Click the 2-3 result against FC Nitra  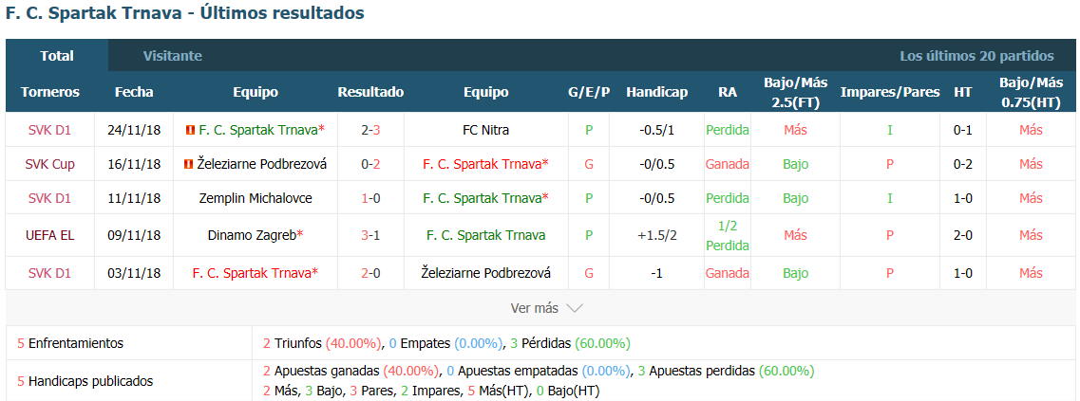pyautogui.click(x=370, y=129)
